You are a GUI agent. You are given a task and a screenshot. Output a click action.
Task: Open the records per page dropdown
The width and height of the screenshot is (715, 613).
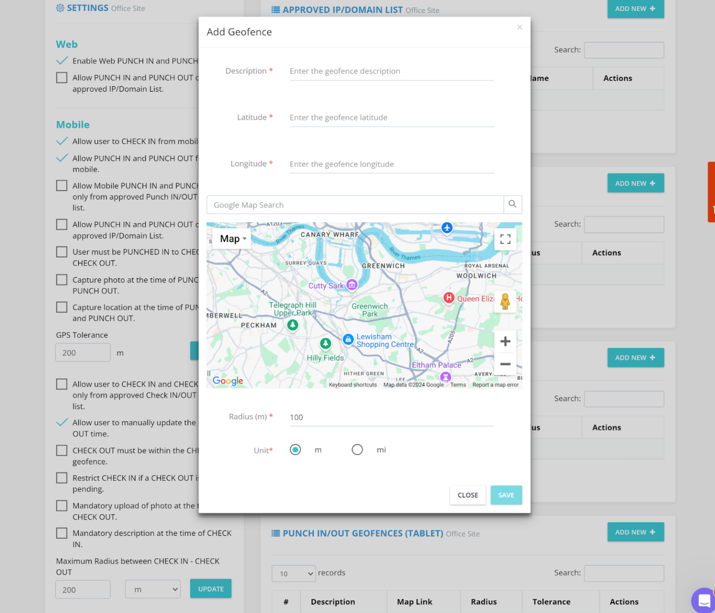(x=293, y=573)
